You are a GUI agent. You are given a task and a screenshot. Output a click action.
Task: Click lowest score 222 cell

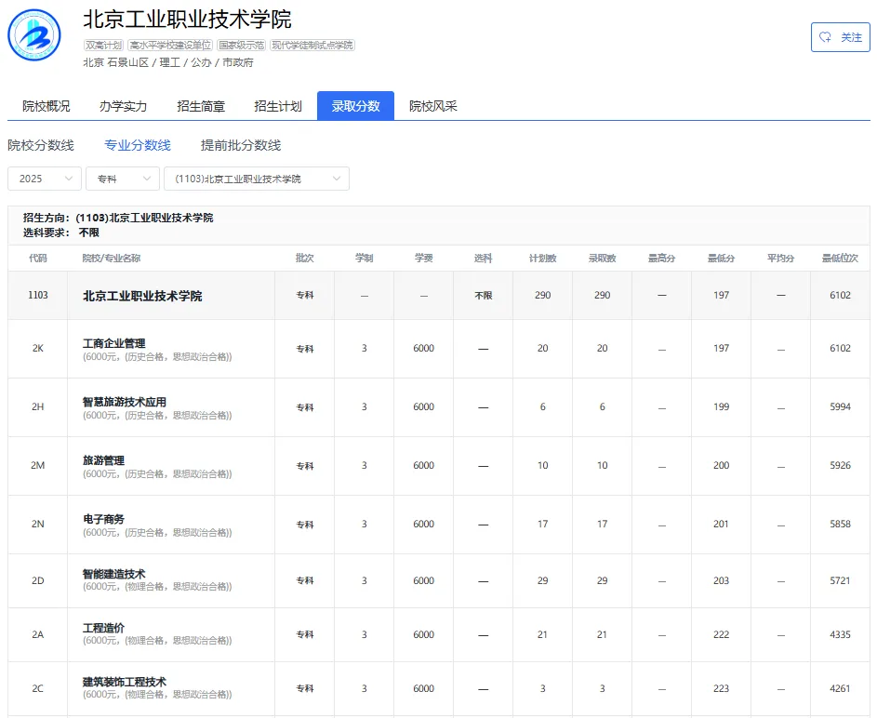tap(721, 634)
